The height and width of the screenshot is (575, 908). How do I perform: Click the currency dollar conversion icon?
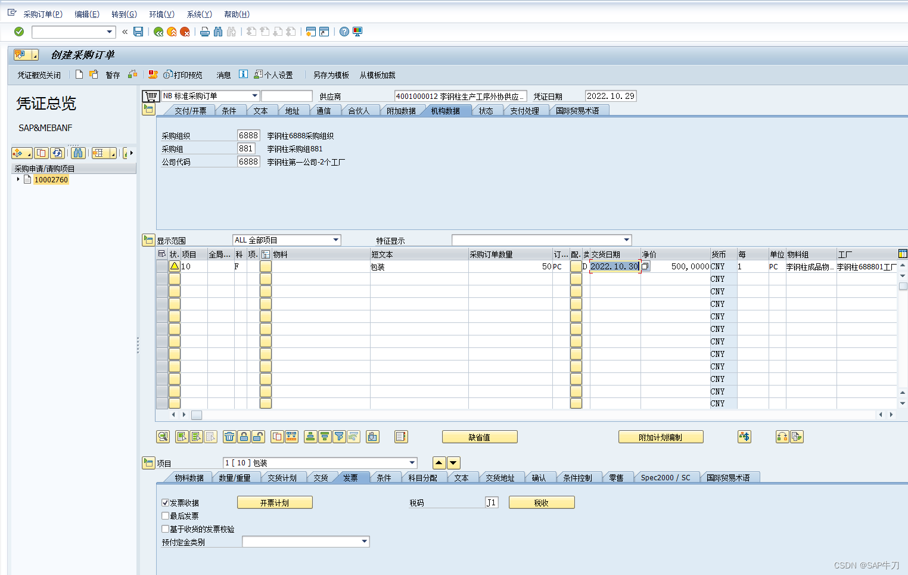[x=744, y=437]
